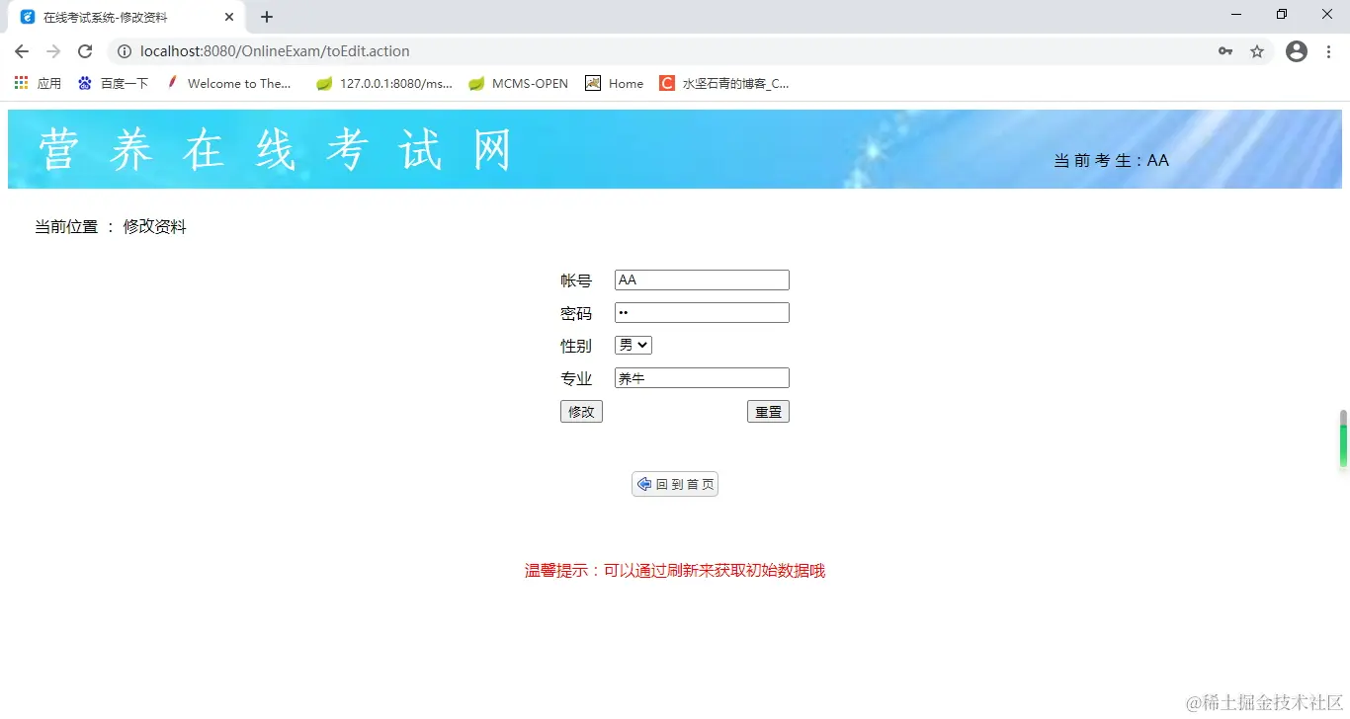Open the Home bookmark
This screenshot has height=719, width=1350.
point(614,83)
